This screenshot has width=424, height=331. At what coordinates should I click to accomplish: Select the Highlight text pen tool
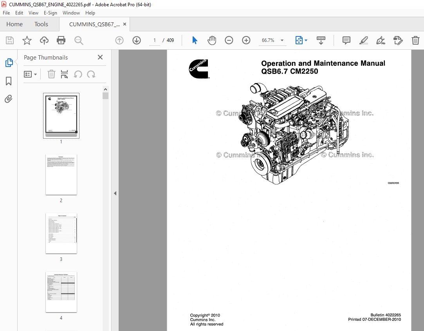(363, 40)
